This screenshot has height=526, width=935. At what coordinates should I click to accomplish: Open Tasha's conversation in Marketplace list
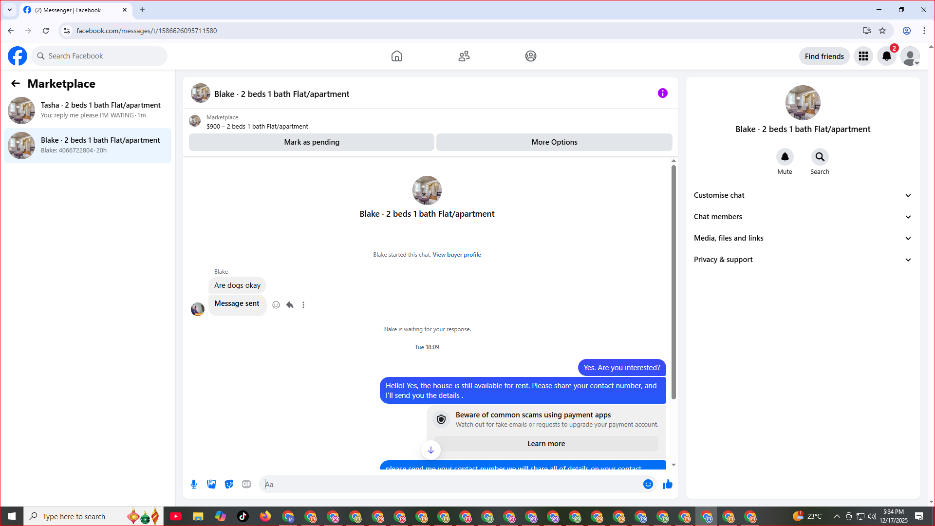(x=88, y=110)
